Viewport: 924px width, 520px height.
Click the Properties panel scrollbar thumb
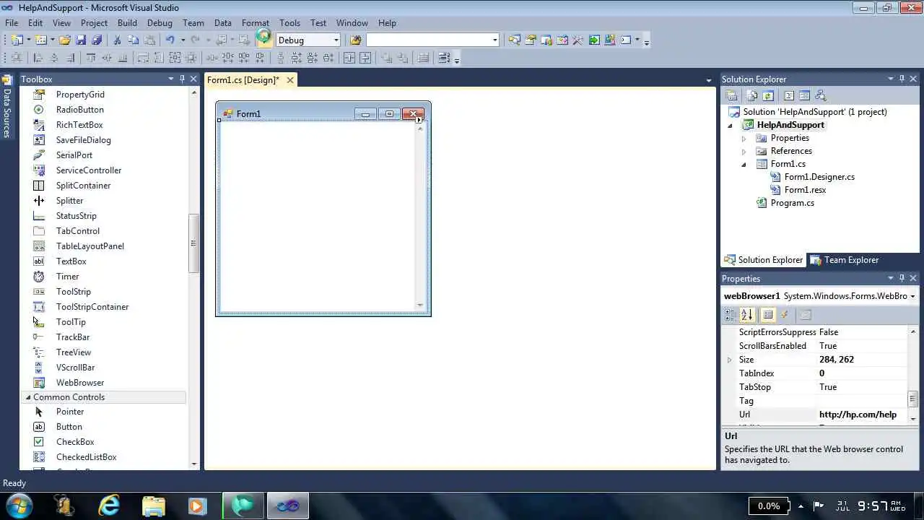click(913, 399)
